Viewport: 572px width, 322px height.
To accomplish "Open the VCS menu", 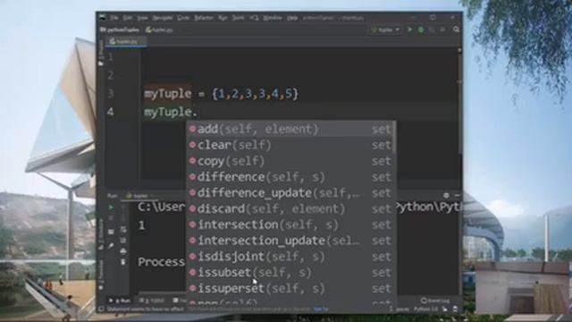I will tap(254, 18).
